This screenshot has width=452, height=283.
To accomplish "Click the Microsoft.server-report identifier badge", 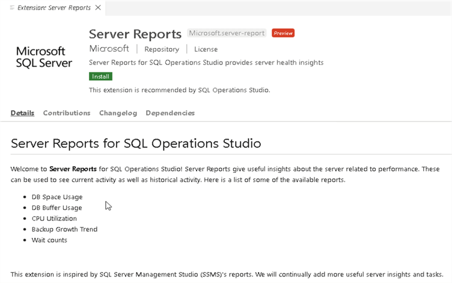I will (227, 33).
